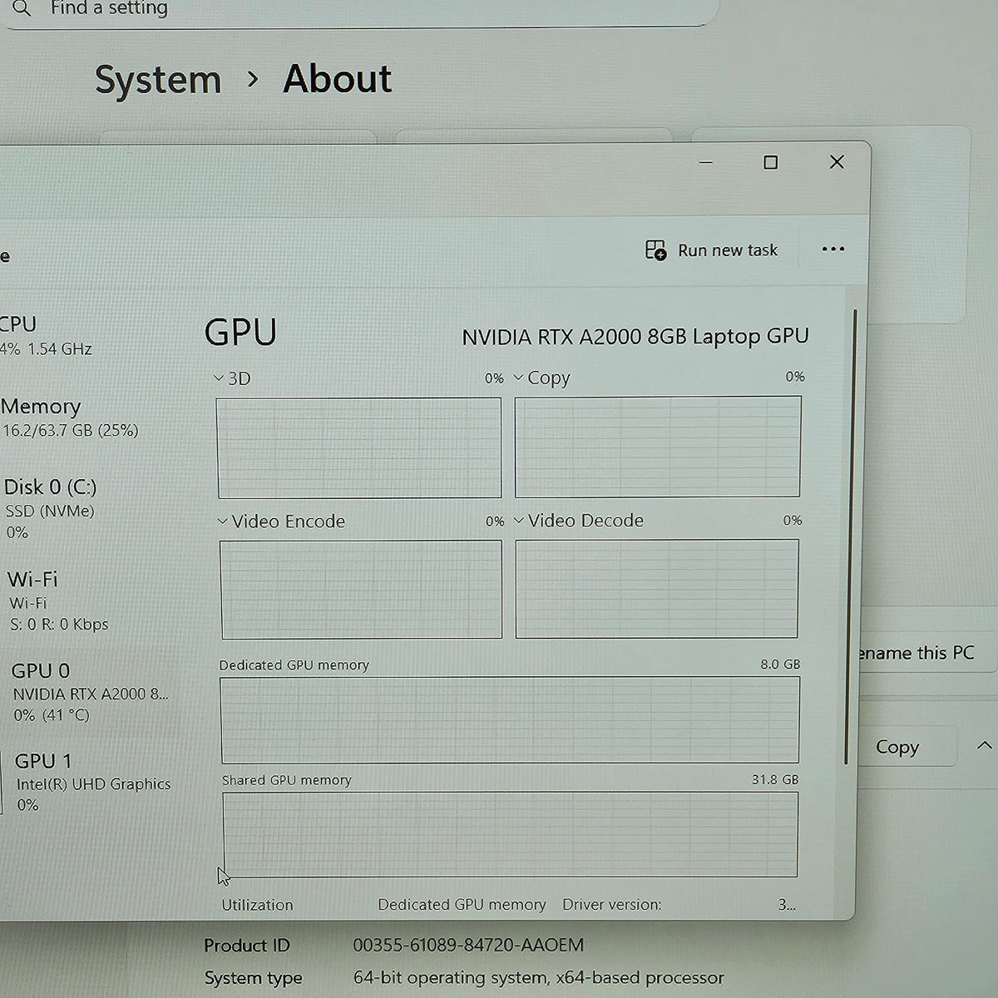Select Disk 0 (C:) in sidebar
The width and height of the screenshot is (998, 998).
click(52, 509)
